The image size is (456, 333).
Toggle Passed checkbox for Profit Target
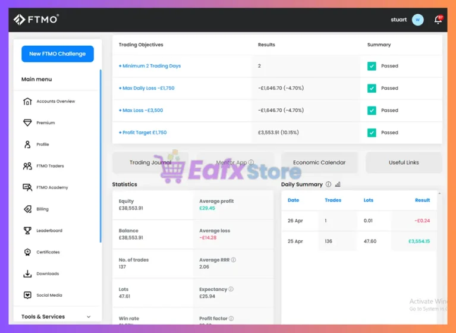coord(372,133)
